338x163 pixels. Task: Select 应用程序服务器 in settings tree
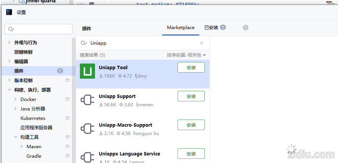[x=36, y=128]
